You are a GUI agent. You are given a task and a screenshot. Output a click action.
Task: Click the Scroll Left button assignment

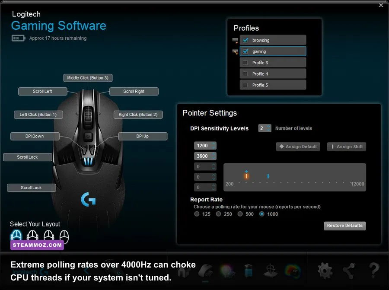click(42, 91)
